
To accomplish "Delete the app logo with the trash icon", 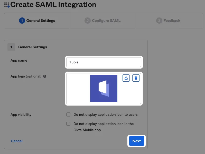I will point(136,78).
